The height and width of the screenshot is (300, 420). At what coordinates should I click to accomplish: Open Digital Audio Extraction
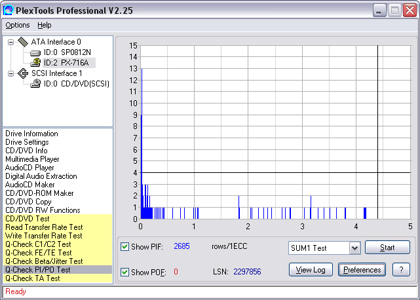click(41, 176)
